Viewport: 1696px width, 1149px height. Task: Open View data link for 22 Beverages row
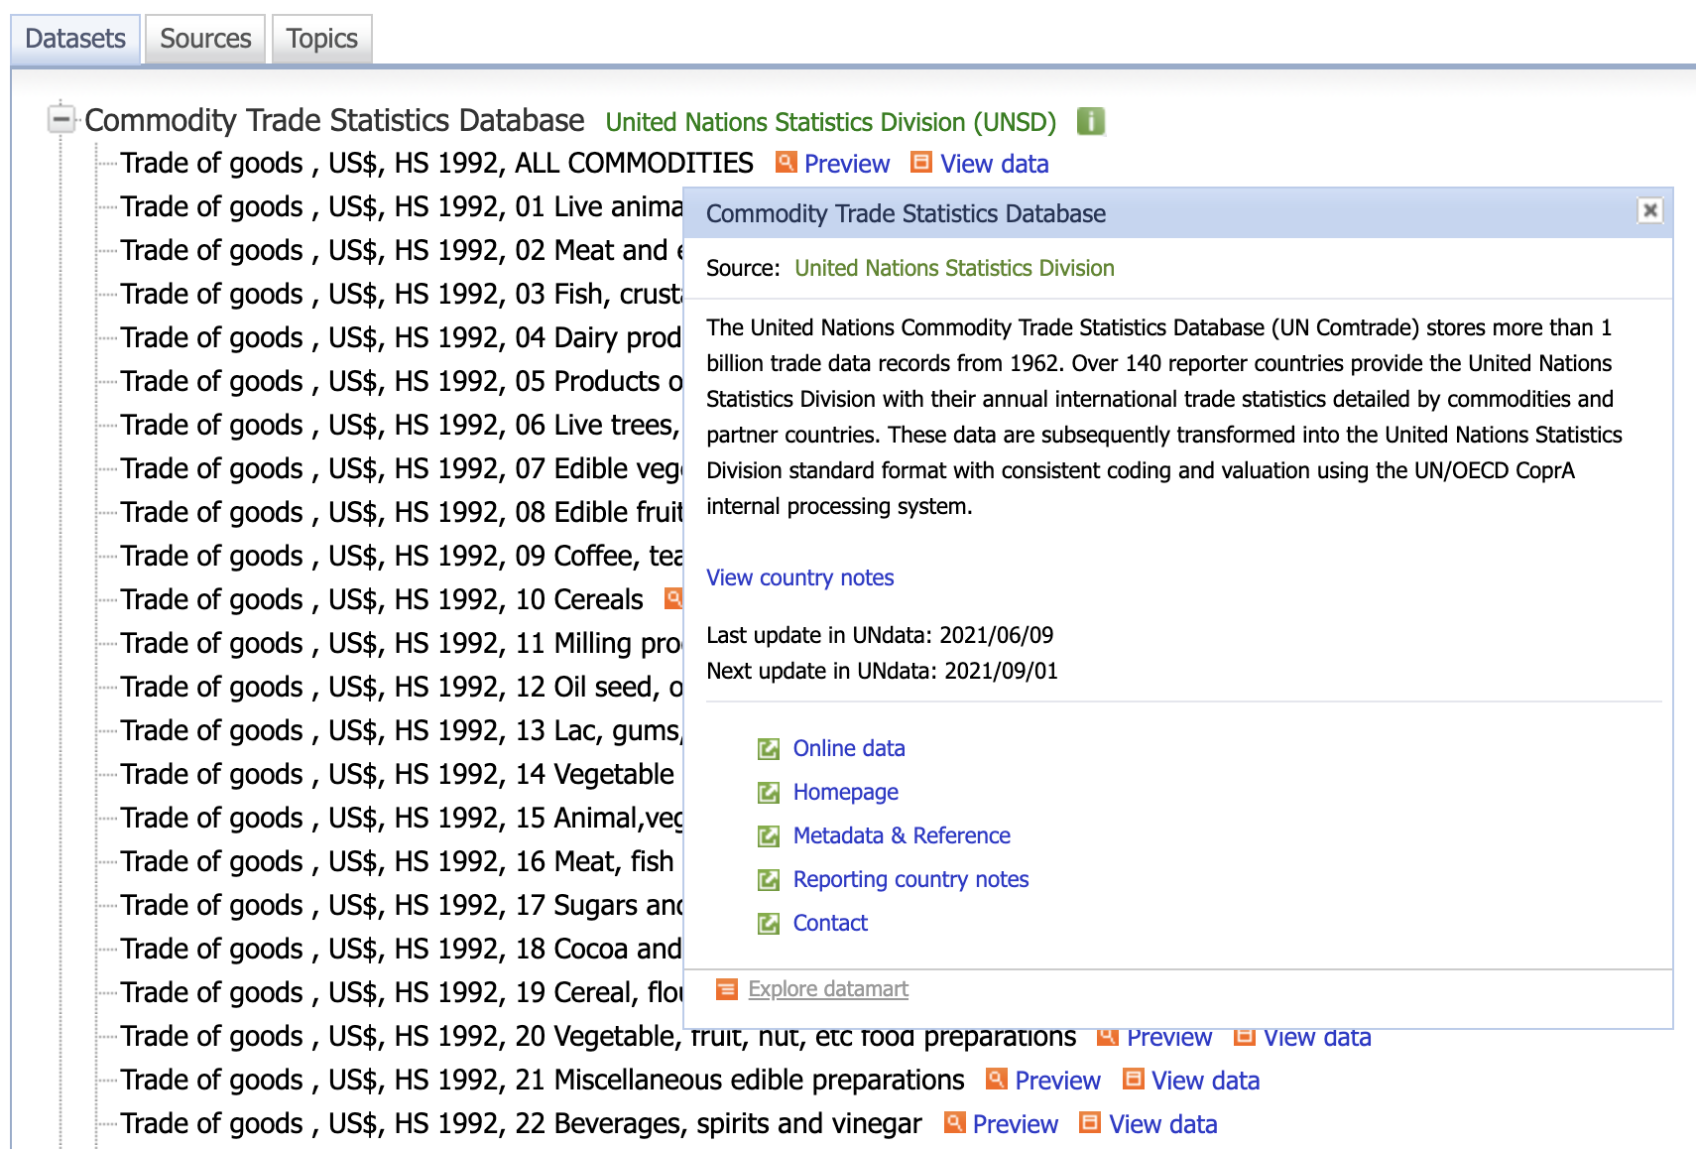pos(1162,1124)
